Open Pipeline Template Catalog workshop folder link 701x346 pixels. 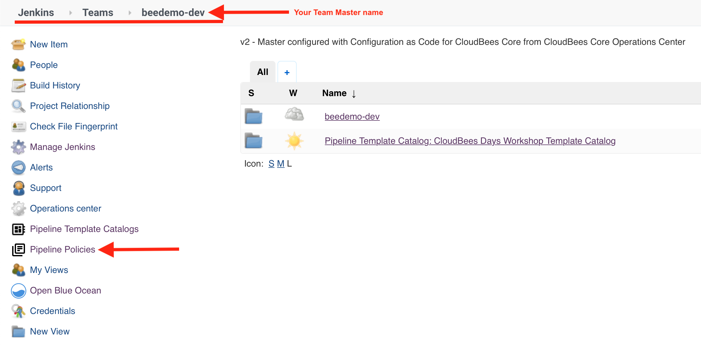(470, 141)
